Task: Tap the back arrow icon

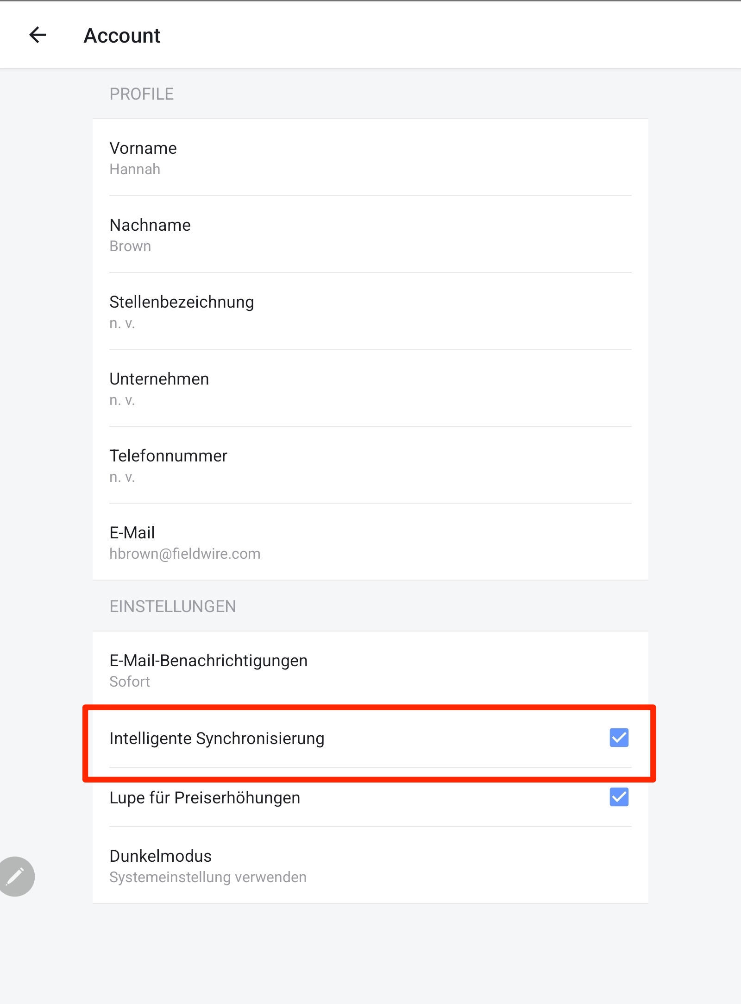Action: point(38,35)
